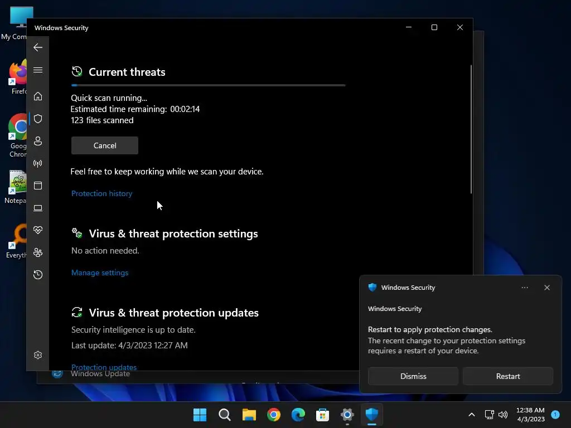This screenshot has height=428, width=571.
Task: Cancel the running quick scan
Action: [x=105, y=145]
